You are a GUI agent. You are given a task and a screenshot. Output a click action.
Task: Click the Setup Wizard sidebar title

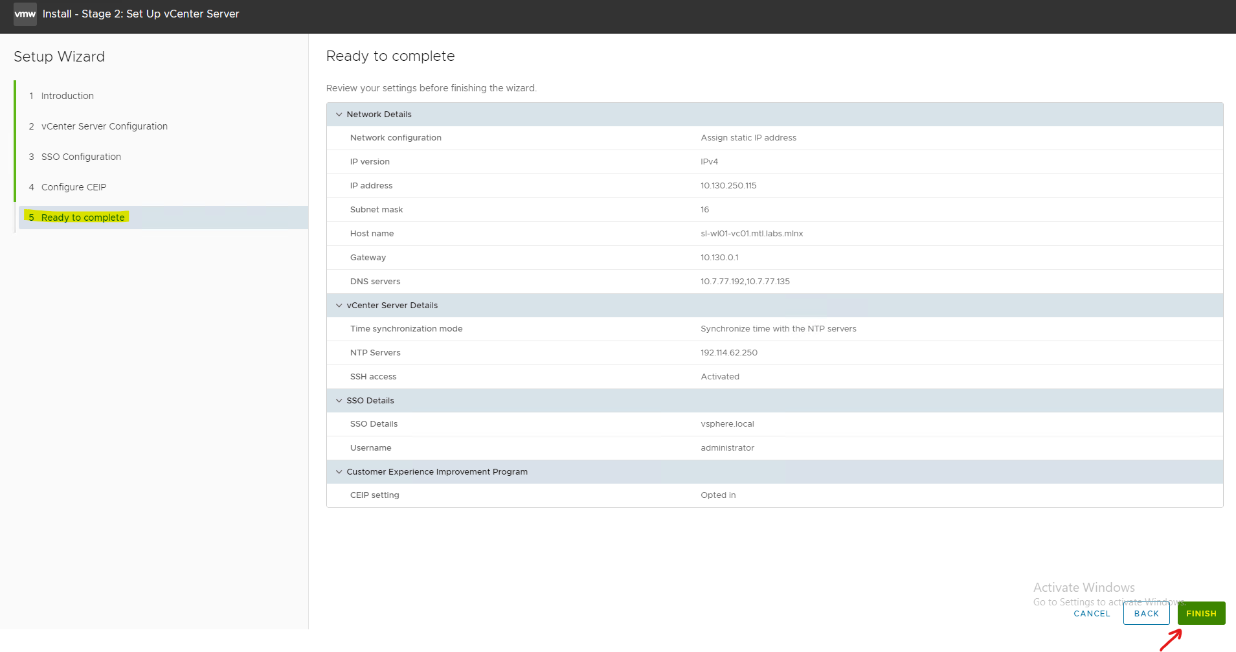(59, 57)
